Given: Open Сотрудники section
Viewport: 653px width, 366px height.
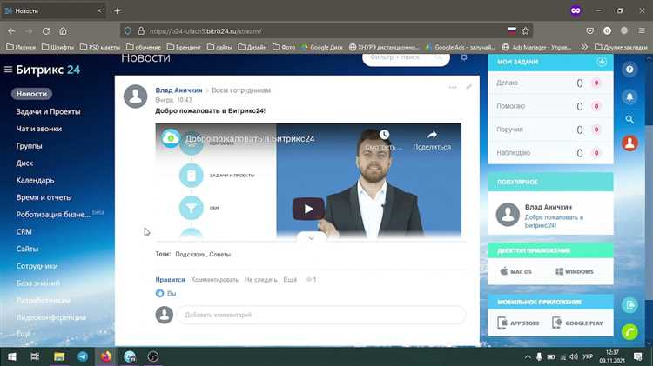Looking at the screenshot, I should [x=37, y=266].
